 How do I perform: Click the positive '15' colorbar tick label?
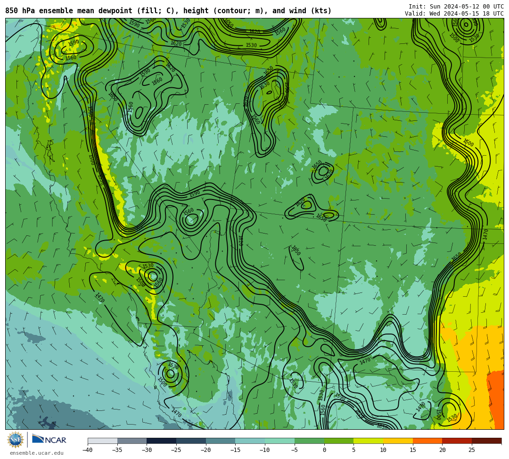413,450
